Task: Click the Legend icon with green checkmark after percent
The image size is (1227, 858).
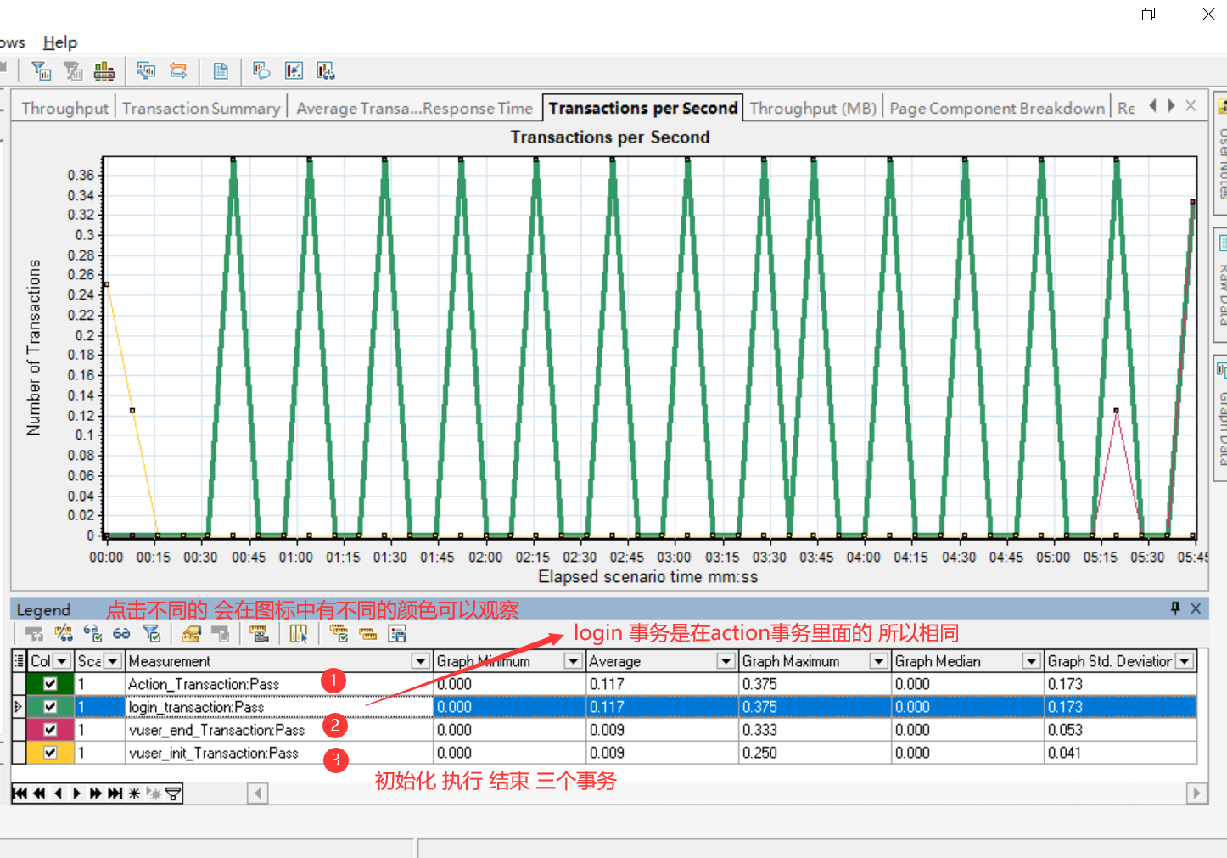Action: tap(92, 634)
